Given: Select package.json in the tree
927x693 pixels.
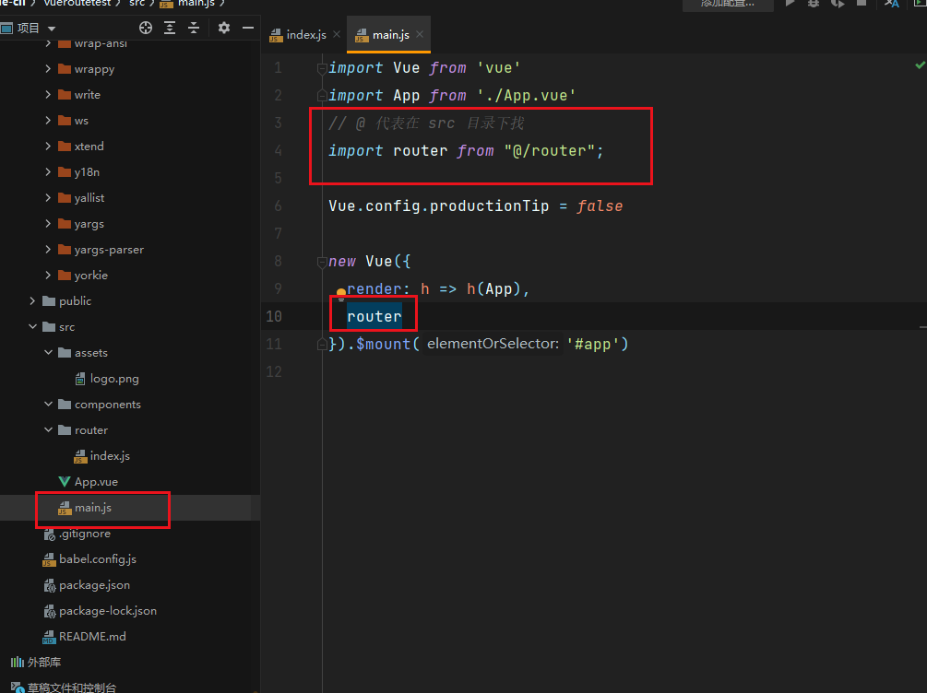Looking at the screenshot, I should click(95, 585).
